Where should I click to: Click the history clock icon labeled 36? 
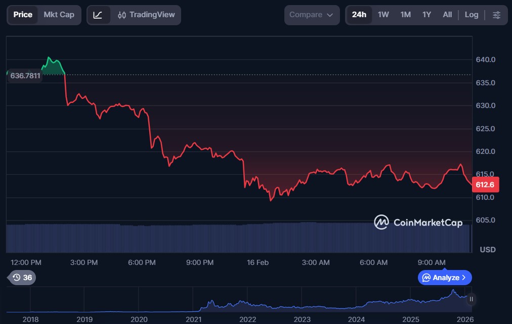[x=22, y=278]
